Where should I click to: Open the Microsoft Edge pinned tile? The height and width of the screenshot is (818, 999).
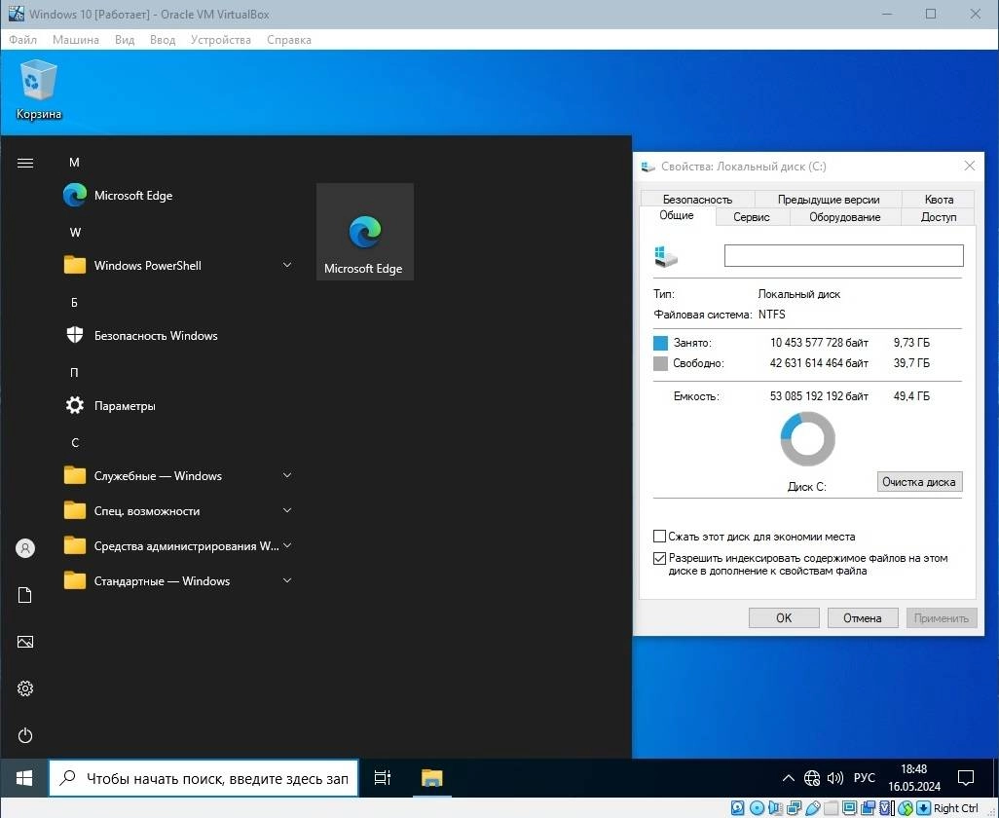point(364,232)
